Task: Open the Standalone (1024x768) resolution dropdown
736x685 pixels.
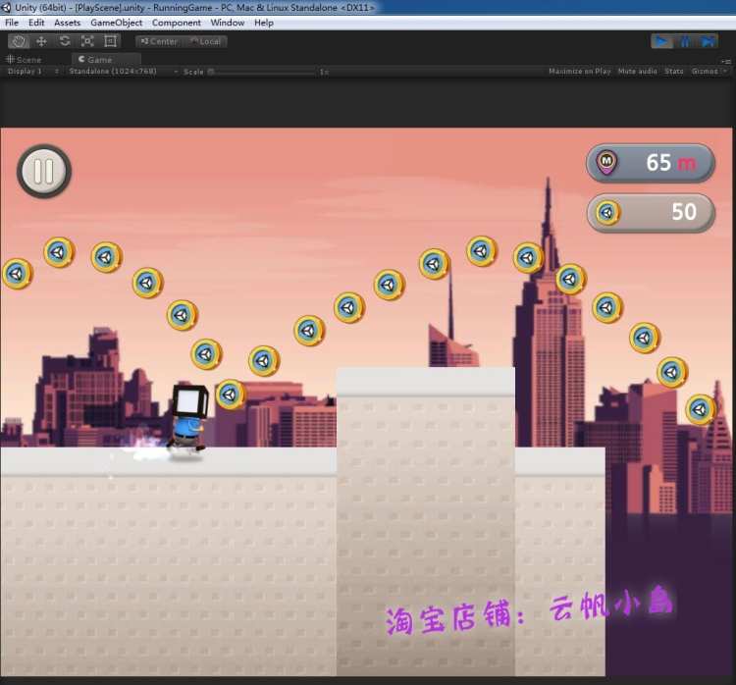Action: coord(123,72)
